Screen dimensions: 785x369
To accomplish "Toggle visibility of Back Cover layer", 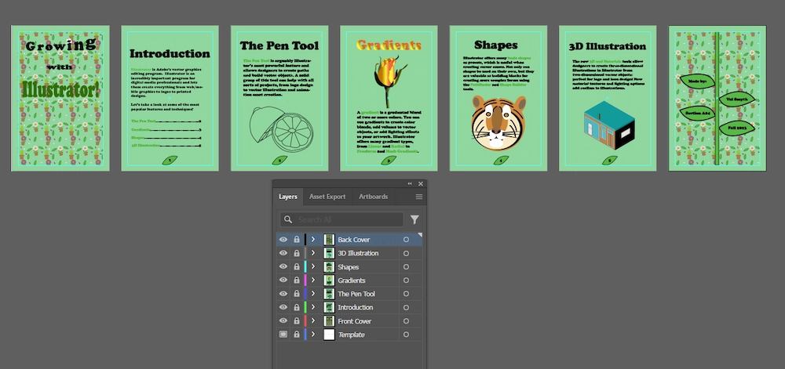I will tap(283, 240).
